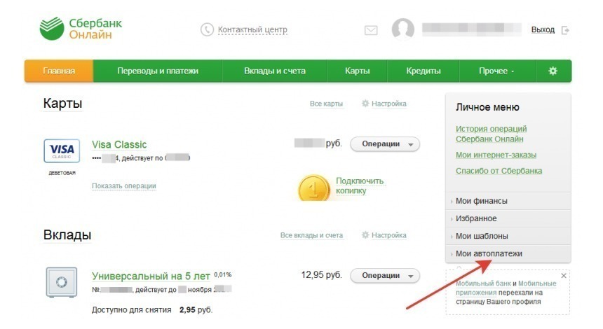The height and width of the screenshot is (329, 603).
Task: Click the Доступно для снятия 2,95 руб. text
Action: [x=152, y=310]
